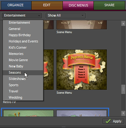126x128 pixels.
Task: Choose General from the category list
Action: click(x=23, y=29)
